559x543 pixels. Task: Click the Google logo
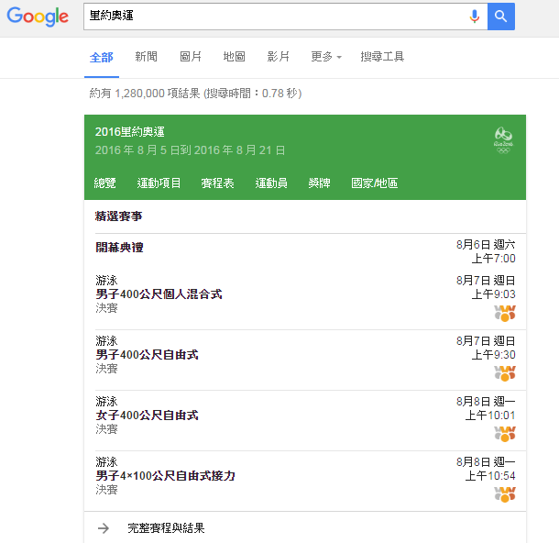click(x=38, y=17)
